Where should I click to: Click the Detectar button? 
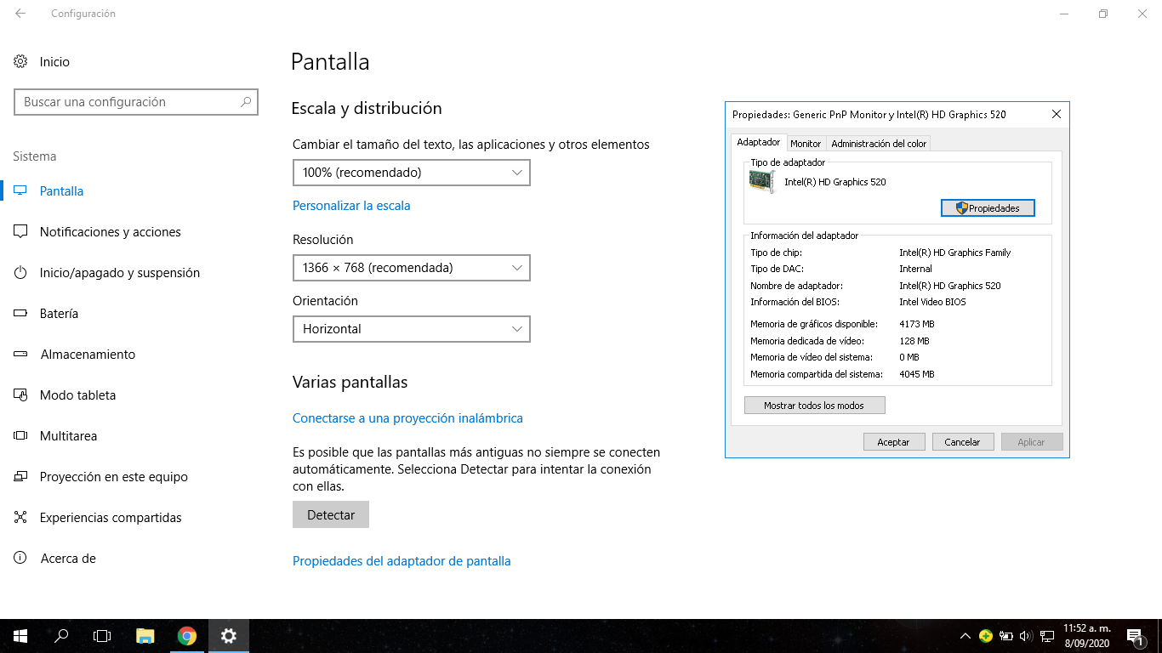point(331,514)
